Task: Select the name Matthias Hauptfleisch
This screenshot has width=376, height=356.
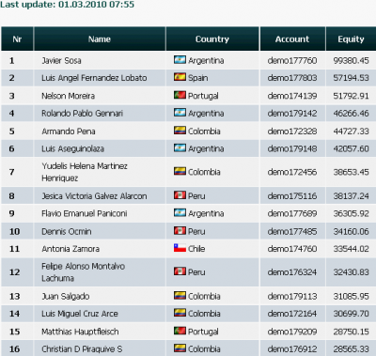Action: (80, 332)
